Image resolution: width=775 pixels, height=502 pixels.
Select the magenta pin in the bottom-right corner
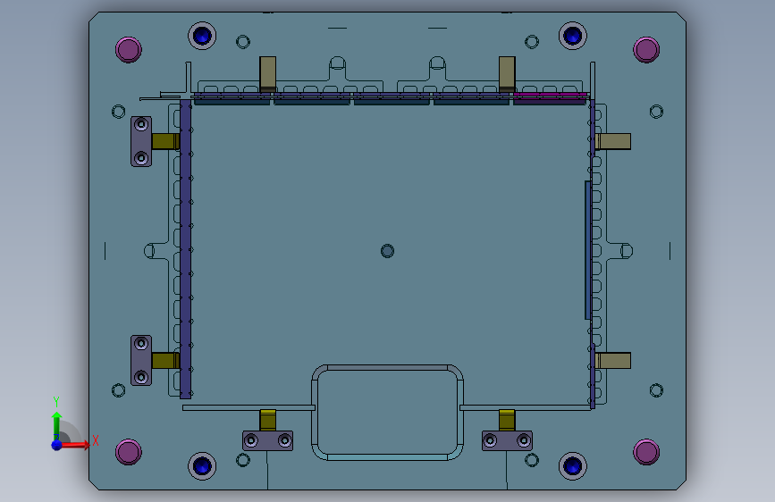coord(646,452)
